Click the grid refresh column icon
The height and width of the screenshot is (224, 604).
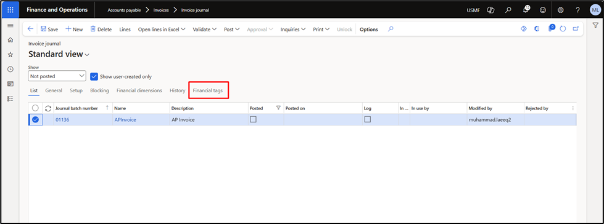pyautogui.click(x=48, y=108)
